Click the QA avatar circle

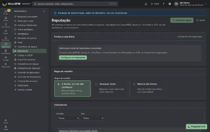[x=176, y=4]
